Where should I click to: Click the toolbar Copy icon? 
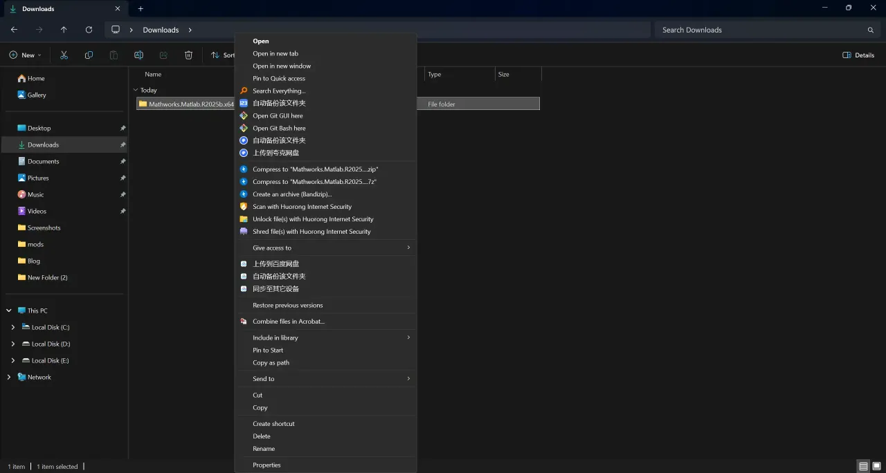[x=89, y=55]
